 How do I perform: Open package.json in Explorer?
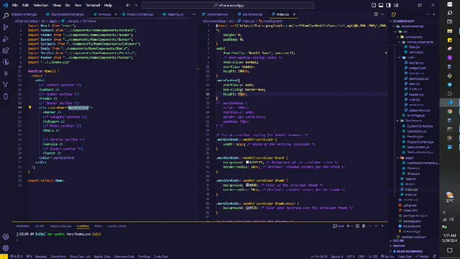click(x=412, y=221)
